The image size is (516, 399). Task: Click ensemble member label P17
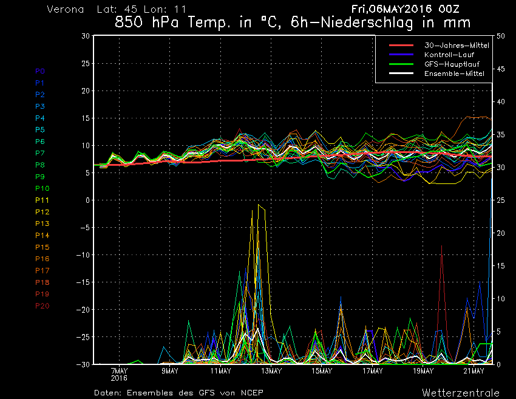(42, 271)
